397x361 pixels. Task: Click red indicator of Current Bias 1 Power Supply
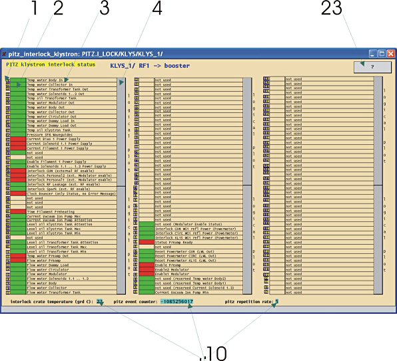point(18,139)
